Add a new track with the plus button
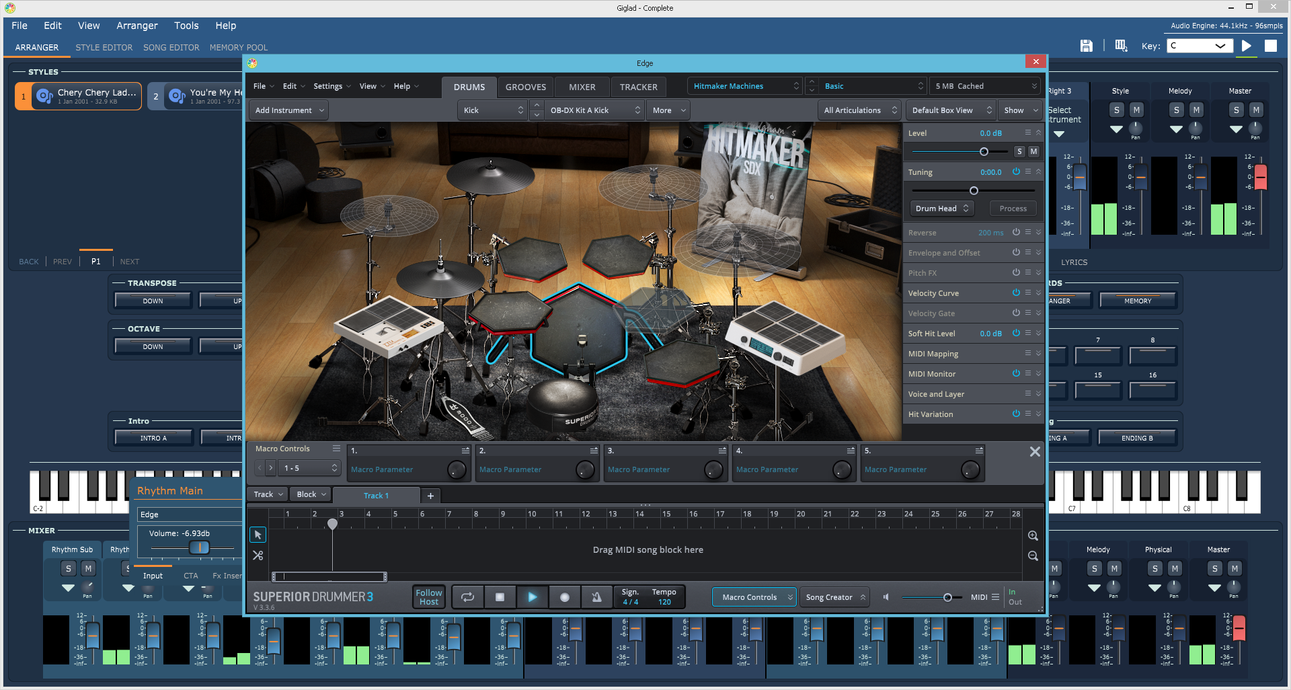 (x=430, y=496)
